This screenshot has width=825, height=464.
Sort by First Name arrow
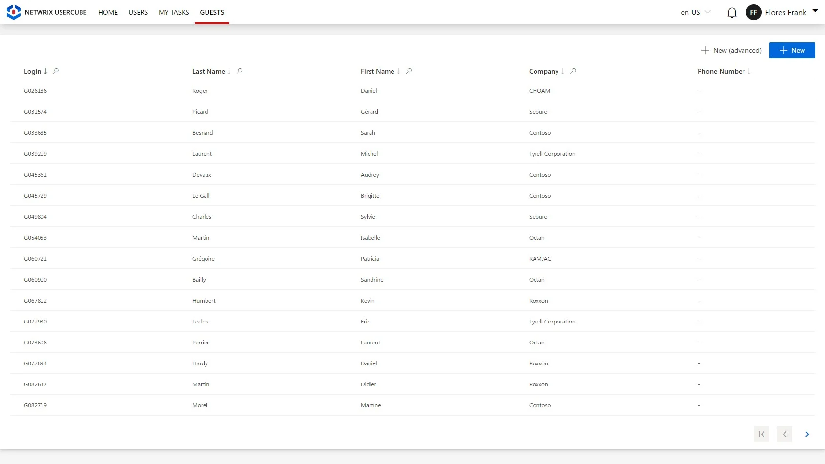coord(399,71)
